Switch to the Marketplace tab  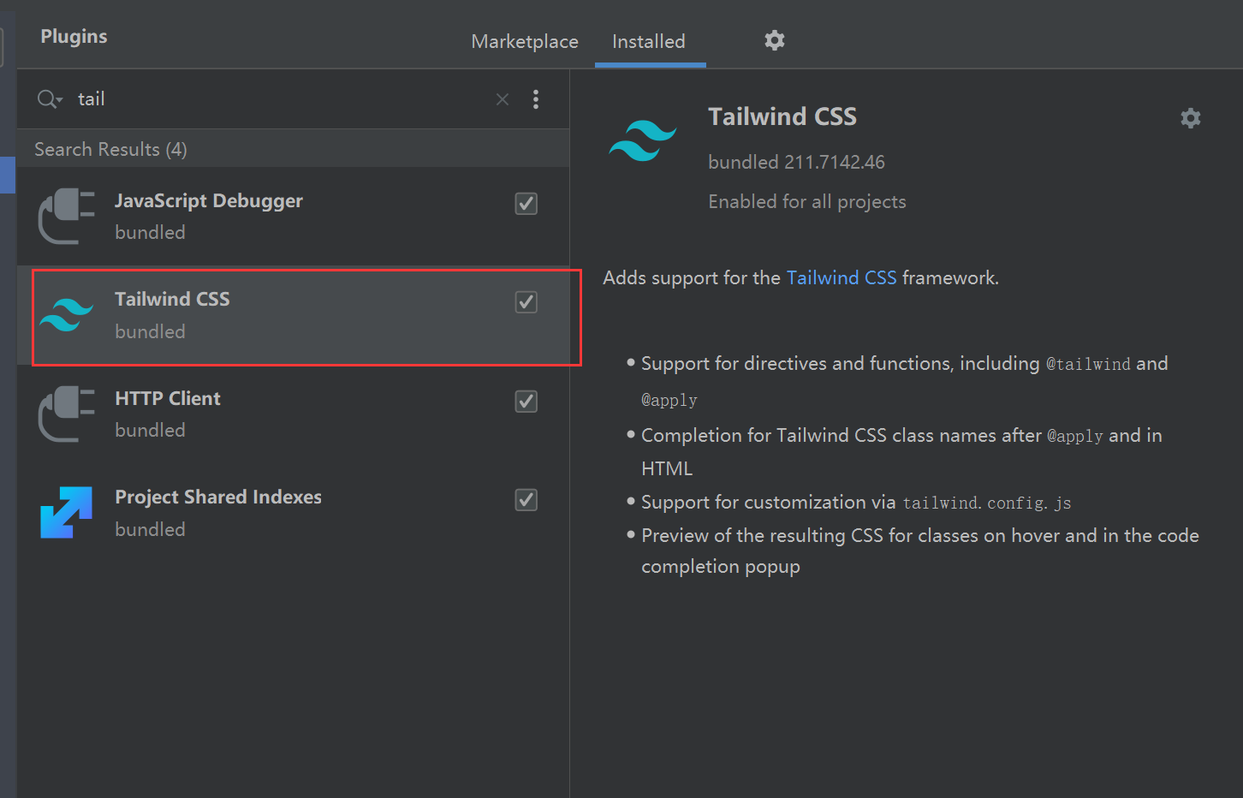click(524, 41)
